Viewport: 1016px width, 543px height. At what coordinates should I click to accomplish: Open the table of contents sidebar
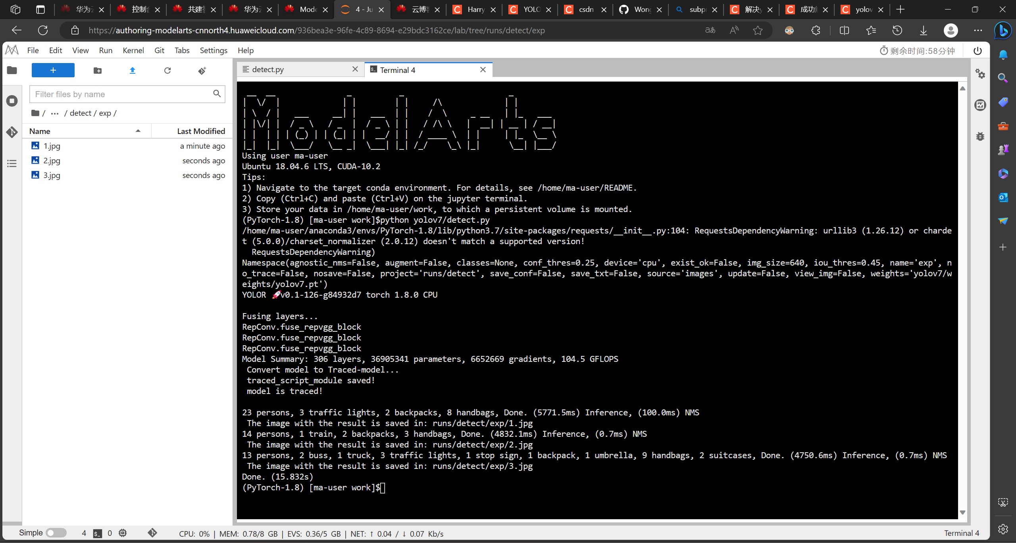pos(12,163)
